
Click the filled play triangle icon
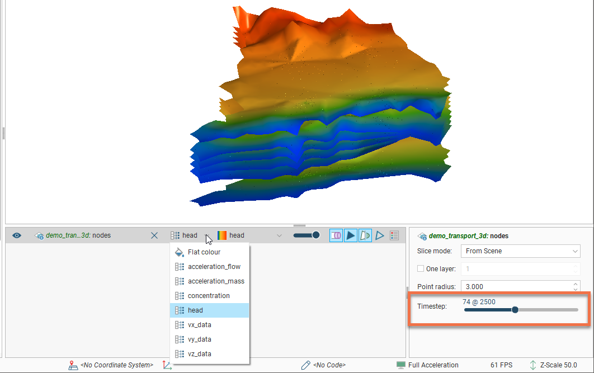click(x=351, y=235)
